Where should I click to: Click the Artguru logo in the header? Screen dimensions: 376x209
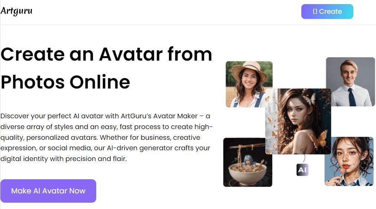(x=16, y=11)
